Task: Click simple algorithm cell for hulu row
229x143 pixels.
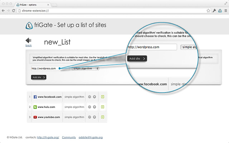Action: click(74, 107)
